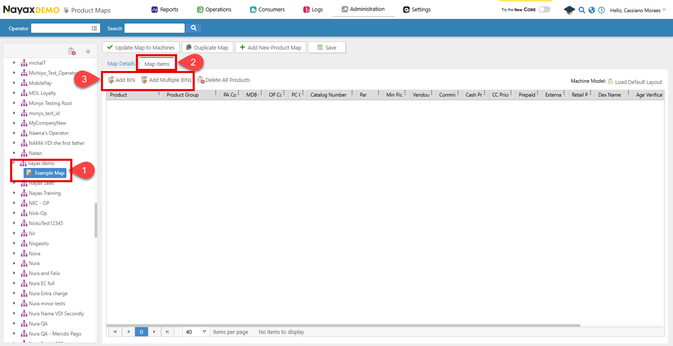Open Dex Name column menu dots
This screenshot has width=673, height=346.
[x=628, y=94]
